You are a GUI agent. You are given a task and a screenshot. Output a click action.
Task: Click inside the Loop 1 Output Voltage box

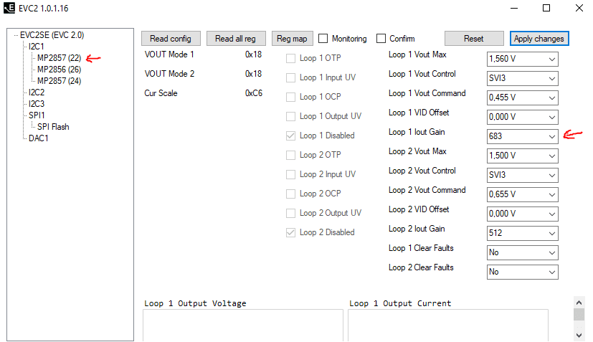[x=243, y=325]
